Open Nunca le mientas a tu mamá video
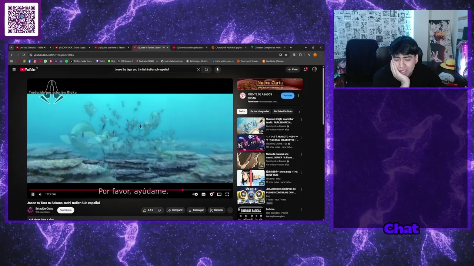 [251, 160]
